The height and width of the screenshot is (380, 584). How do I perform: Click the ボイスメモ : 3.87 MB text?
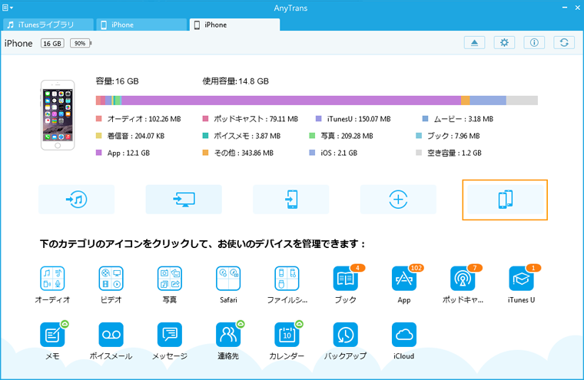click(x=247, y=136)
